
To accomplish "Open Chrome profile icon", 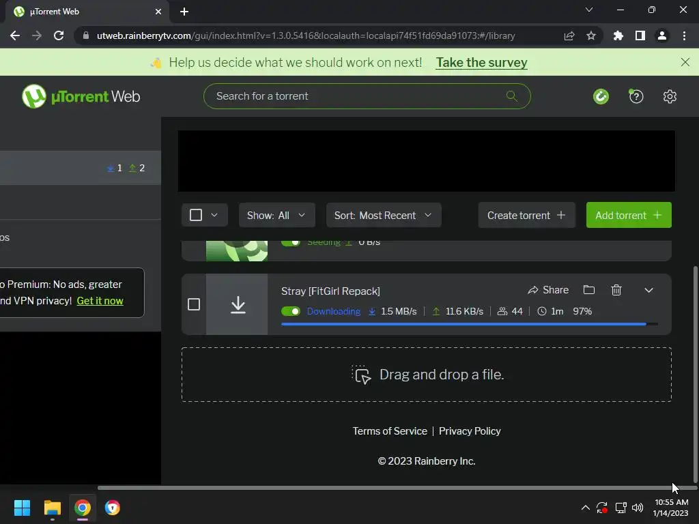I will (662, 35).
